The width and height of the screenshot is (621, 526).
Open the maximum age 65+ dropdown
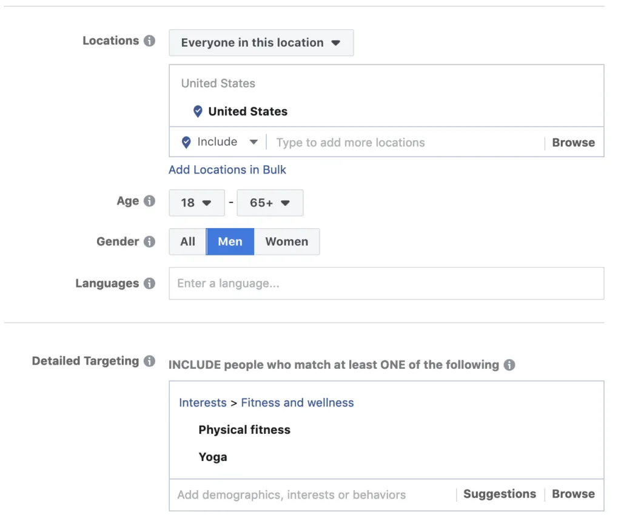pos(270,203)
